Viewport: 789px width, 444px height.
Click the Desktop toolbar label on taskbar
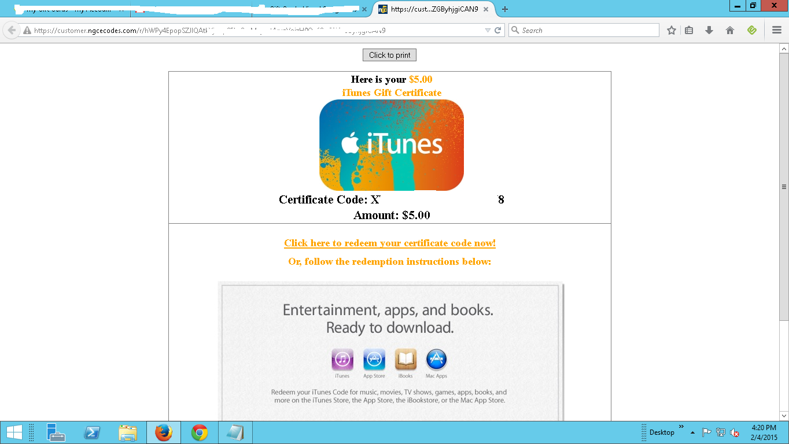tap(662, 432)
